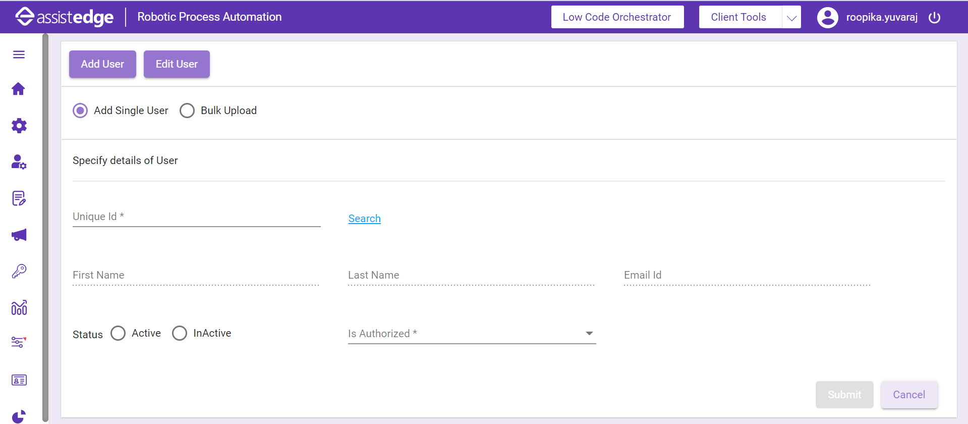Image resolution: width=968 pixels, height=424 pixels.
Task: Click into the Unique Id input field
Action: coord(196,217)
